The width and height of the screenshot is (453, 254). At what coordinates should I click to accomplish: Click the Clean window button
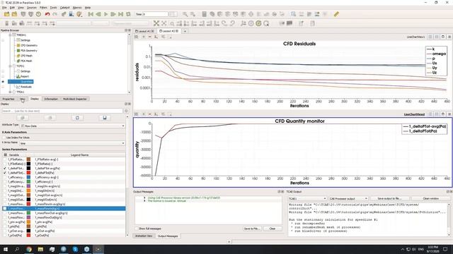[431, 199]
